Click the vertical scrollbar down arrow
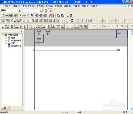Viewport: 133px width, 114px height. click(132, 109)
